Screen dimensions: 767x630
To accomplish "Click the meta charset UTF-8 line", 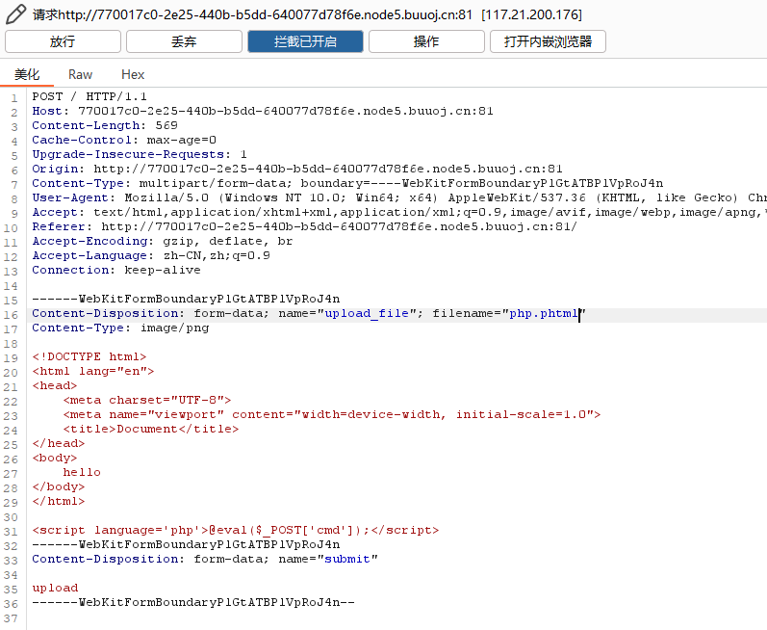I will [146, 400].
